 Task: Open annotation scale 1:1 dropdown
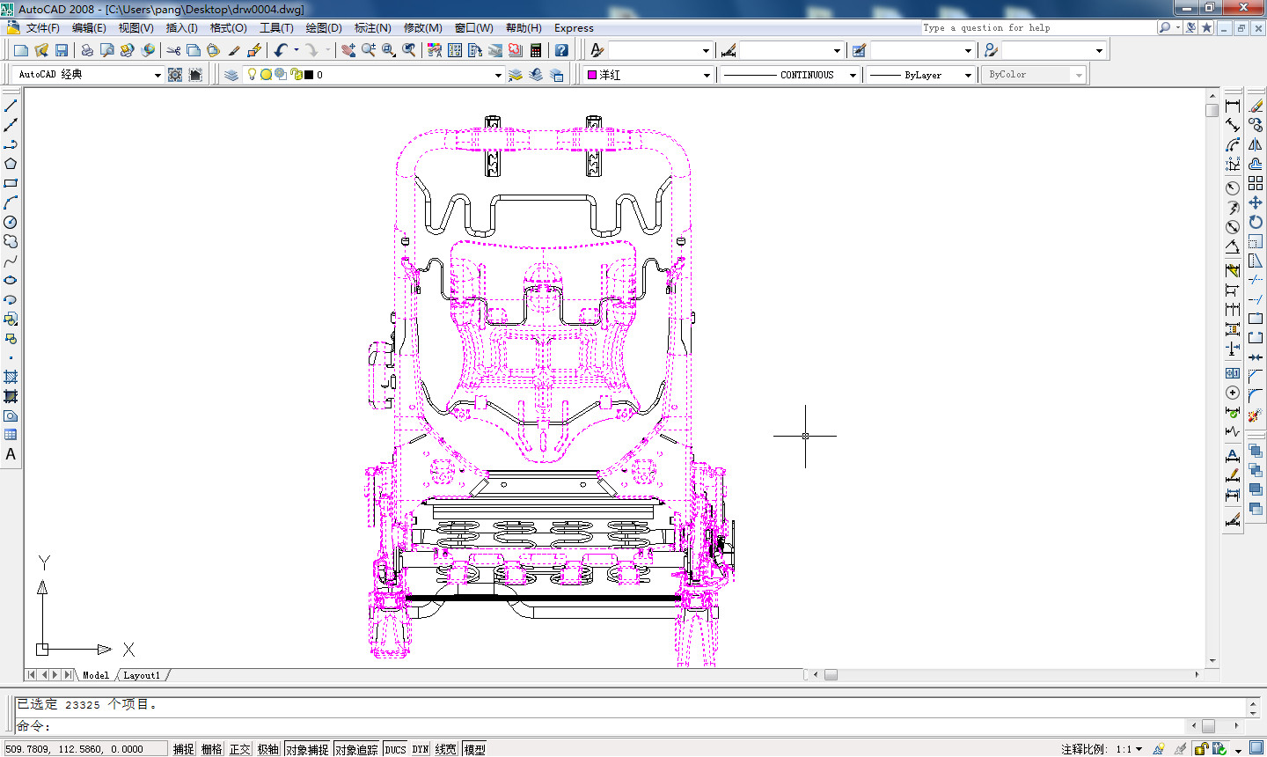pos(1139,749)
